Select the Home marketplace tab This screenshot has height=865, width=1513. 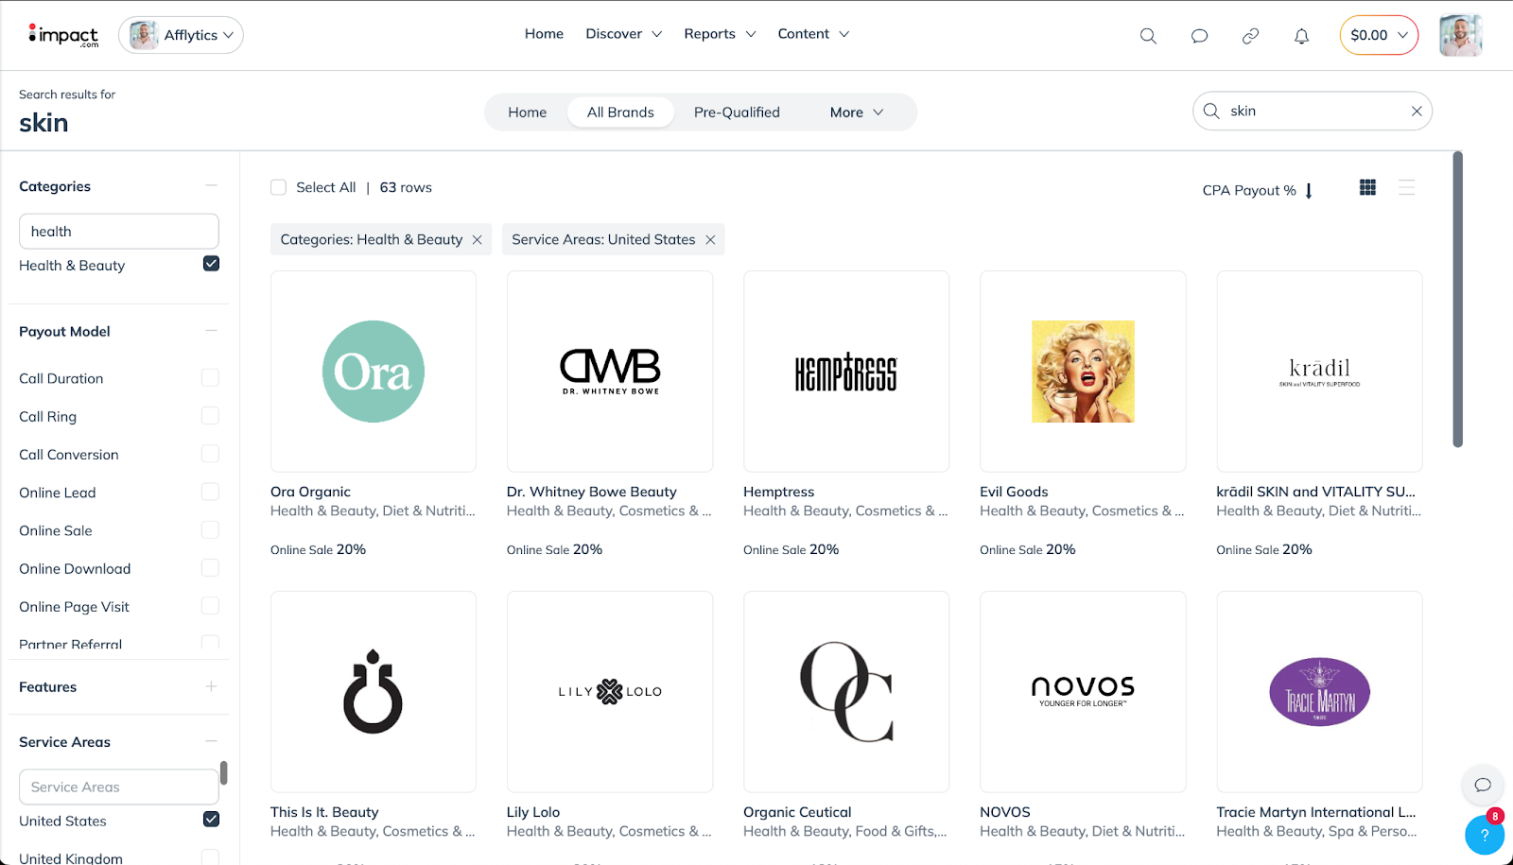click(527, 112)
